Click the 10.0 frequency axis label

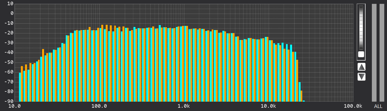(15, 106)
